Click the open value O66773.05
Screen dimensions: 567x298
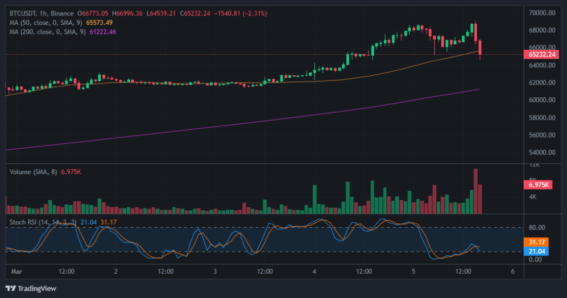[92, 13]
